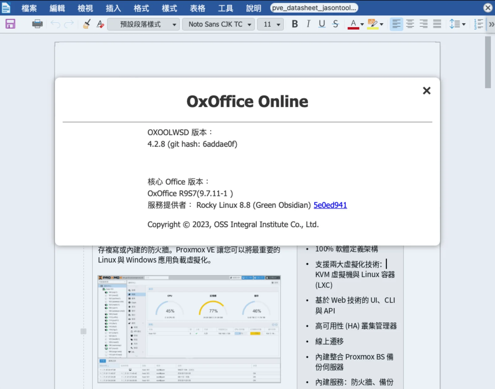Click the 4.2.8 (git hash: 6addae0f) version text
The height and width of the screenshot is (389, 495).
coord(192,144)
